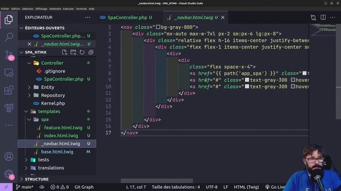341x191 pixels.
Task: Collapse the templates folder
Action: [26, 111]
